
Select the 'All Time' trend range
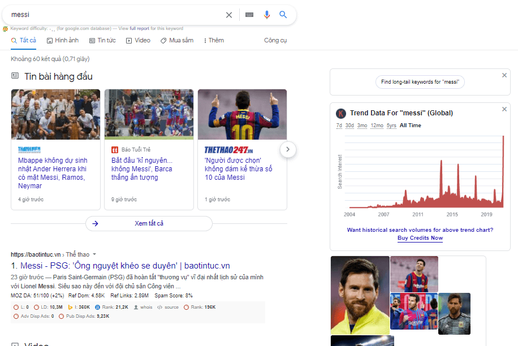(x=411, y=126)
